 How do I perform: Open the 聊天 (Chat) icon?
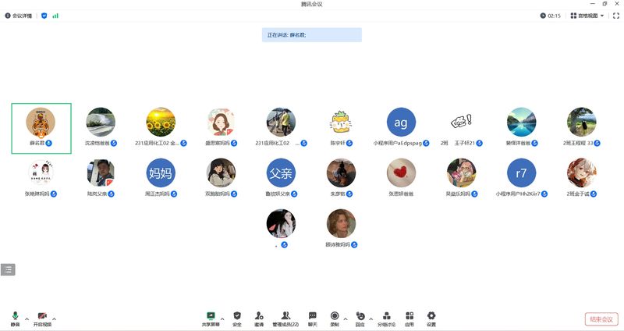tap(313, 318)
